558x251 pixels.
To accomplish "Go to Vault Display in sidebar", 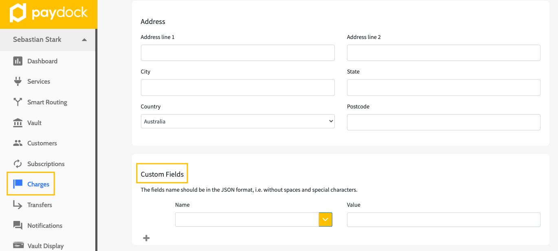I will pos(45,246).
